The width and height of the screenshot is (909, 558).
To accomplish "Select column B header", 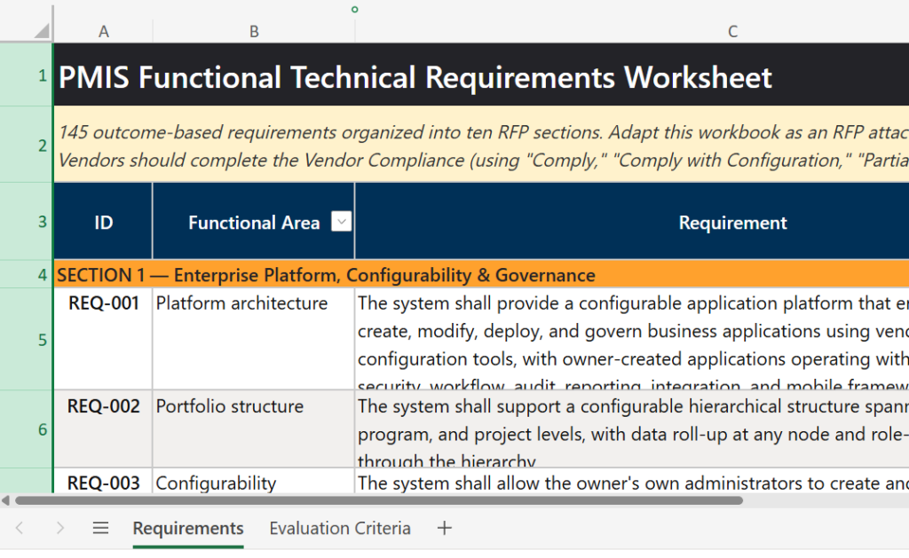I will (x=254, y=31).
